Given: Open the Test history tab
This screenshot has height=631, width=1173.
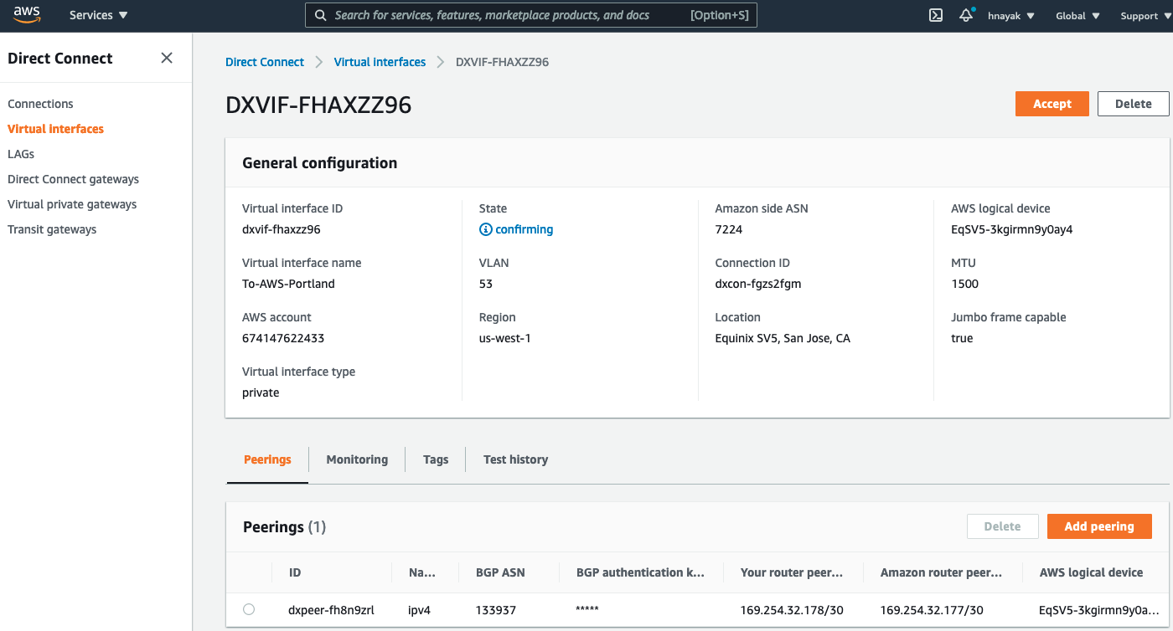Looking at the screenshot, I should pyautogui.click(x=515, y=459).
